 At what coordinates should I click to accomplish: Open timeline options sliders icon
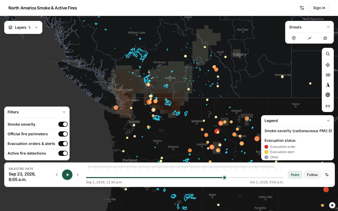click(x=327, y=175)
